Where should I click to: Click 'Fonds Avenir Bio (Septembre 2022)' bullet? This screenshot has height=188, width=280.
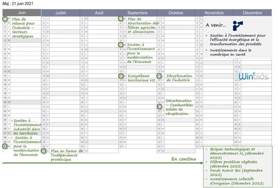[236, 173]
